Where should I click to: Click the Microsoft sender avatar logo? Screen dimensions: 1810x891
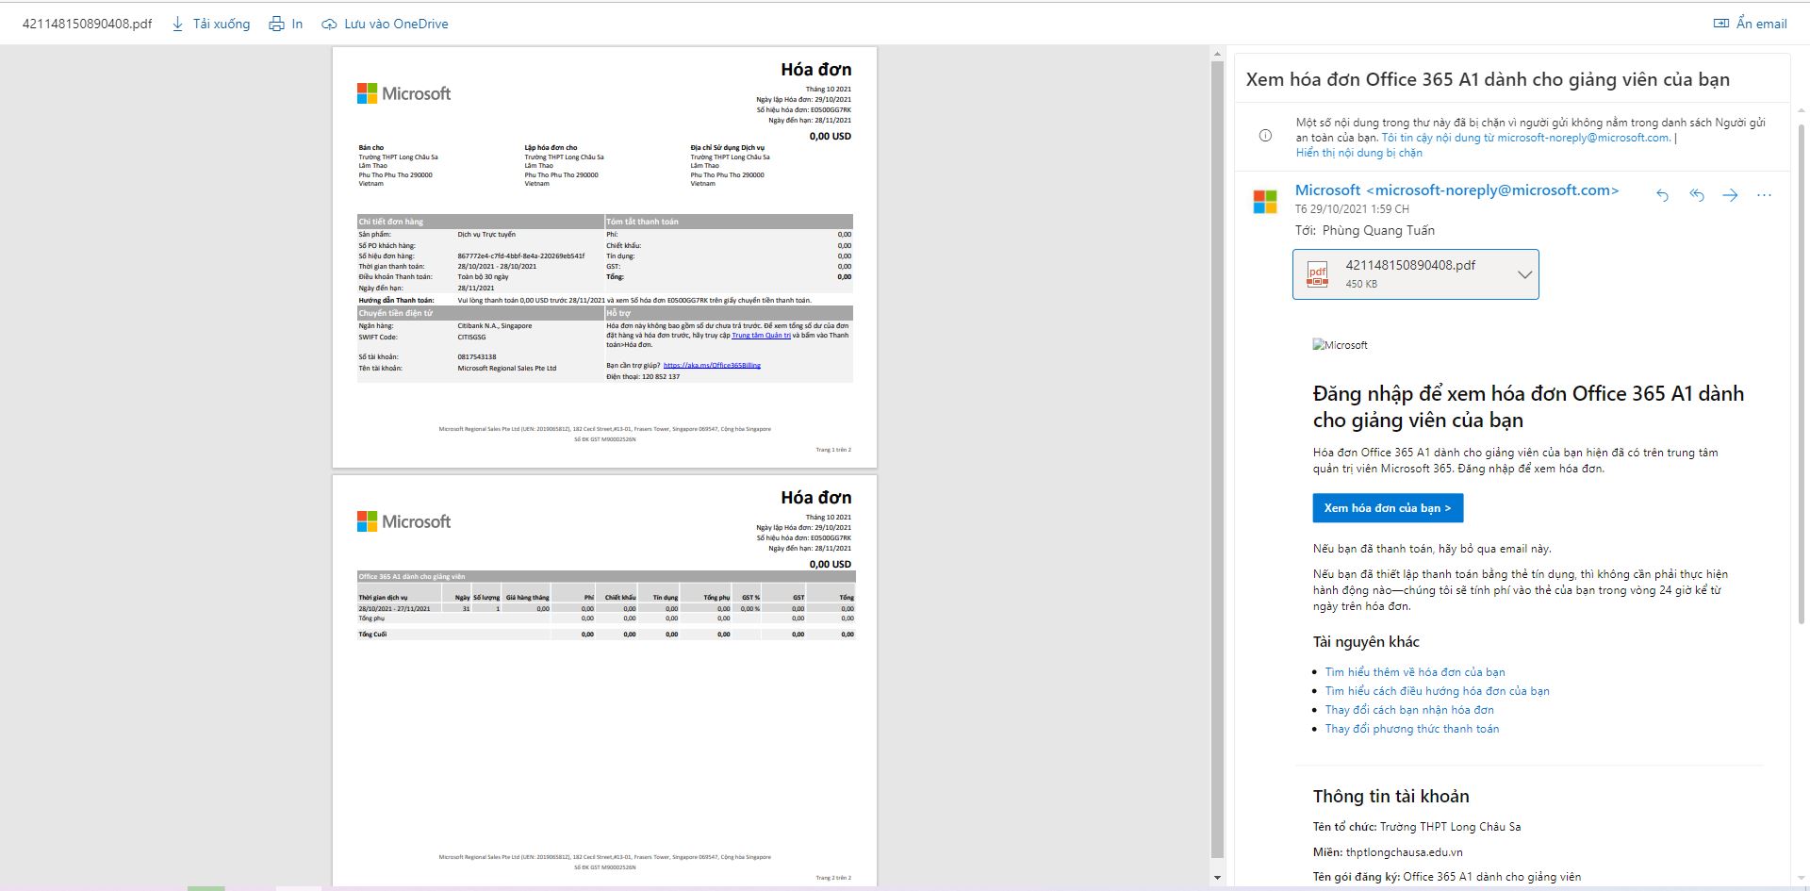(1265, 202)
